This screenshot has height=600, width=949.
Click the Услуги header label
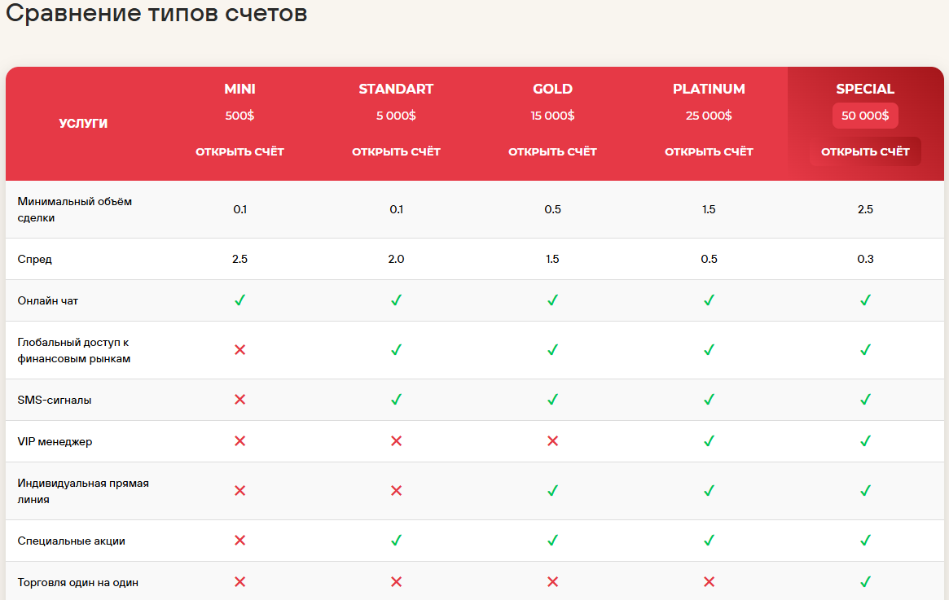click(x=84, y=124)
